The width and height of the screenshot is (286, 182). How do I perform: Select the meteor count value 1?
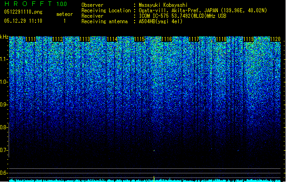[65, 21]
